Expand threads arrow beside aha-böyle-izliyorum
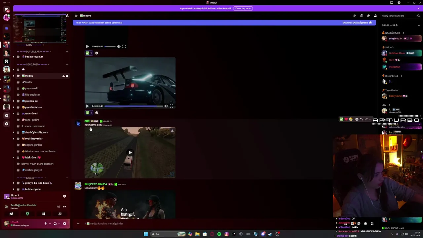The width and height of the screenshot is (423, 238). pyautogui.click(x=14, y=132)
